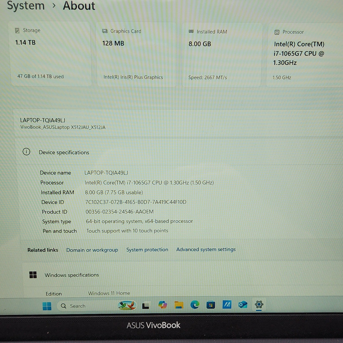Image resolution: width=343 pixels, height=343 pixels.
Task: Click Speed: 2667 MT/s text
Action: (208, 77)
